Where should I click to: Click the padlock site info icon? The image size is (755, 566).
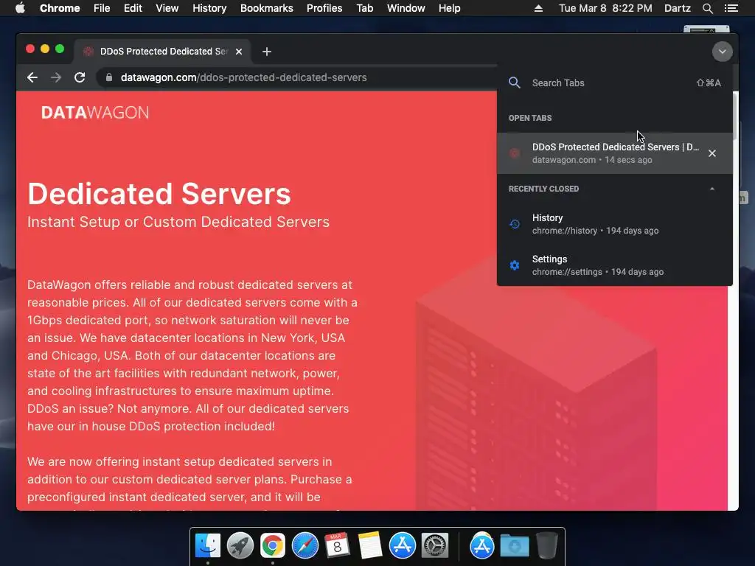tap(109, 77)
